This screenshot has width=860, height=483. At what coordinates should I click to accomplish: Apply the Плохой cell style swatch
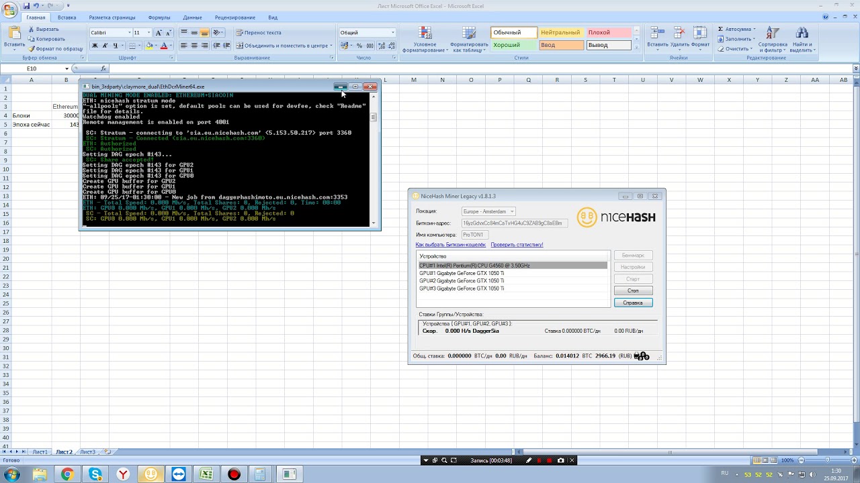[608, 32]
